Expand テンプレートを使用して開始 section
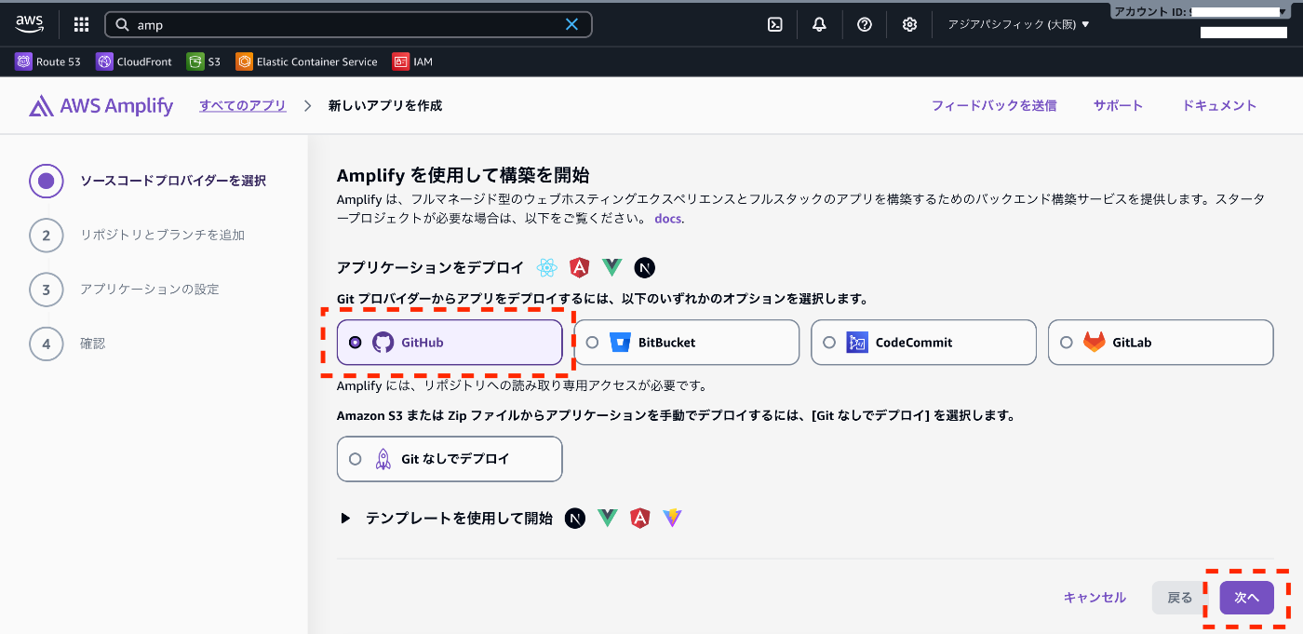 click(345, 519)
